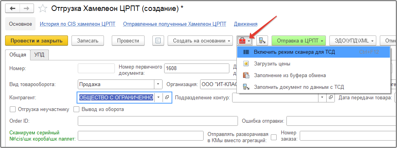The width and height of the screenshot is (397, 148).
Task: Open the Контрагент record with open-form icon
Action: coord(167,97)
